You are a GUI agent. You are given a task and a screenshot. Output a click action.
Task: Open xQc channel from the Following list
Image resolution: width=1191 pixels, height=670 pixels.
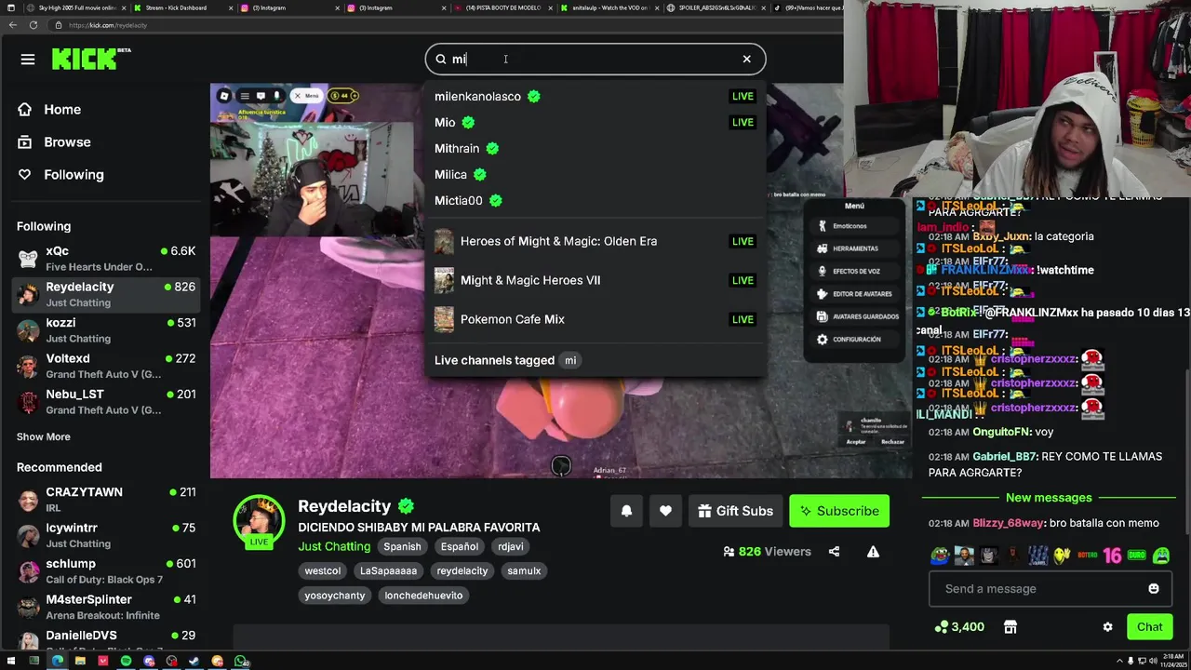tap(106, 259)
